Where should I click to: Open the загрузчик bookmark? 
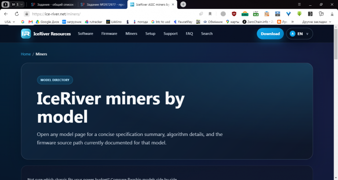coord(72,22)
